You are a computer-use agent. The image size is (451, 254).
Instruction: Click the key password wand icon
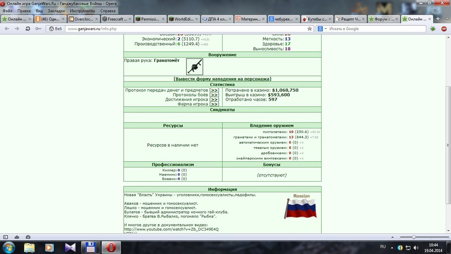click(38, 29)
